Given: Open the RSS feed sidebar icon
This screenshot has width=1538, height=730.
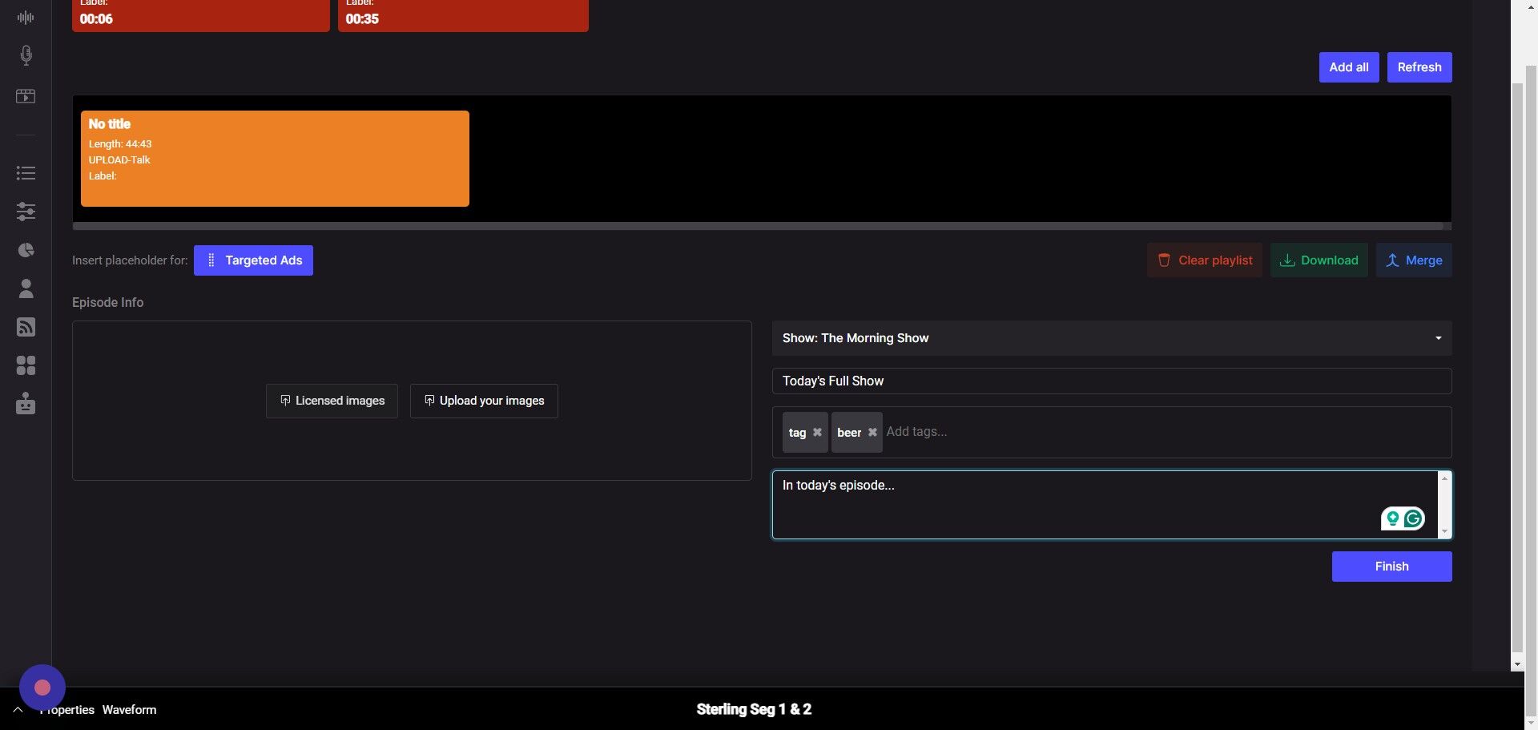Looking at the screenshot, I should (x=26, y=327).
